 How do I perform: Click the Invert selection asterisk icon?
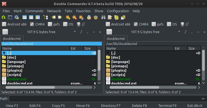point(81,17)
